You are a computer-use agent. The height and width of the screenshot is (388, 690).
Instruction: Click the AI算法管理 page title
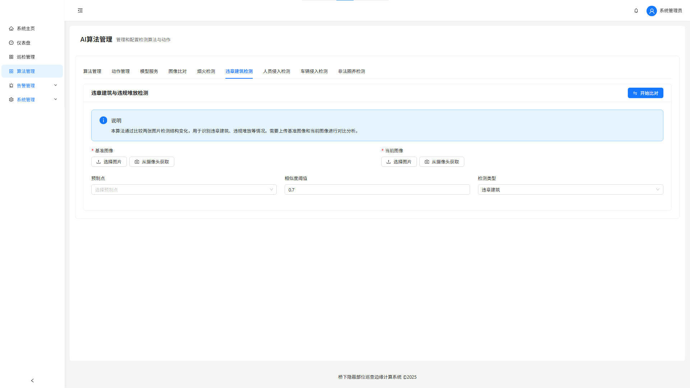pos(96,39)
